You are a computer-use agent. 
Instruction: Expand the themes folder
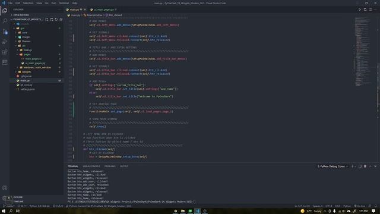pos(36,41)
